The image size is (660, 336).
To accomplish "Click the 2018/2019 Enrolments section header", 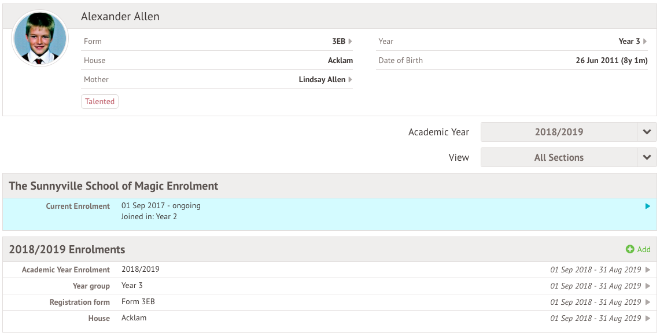I will (x=67, y=250).
